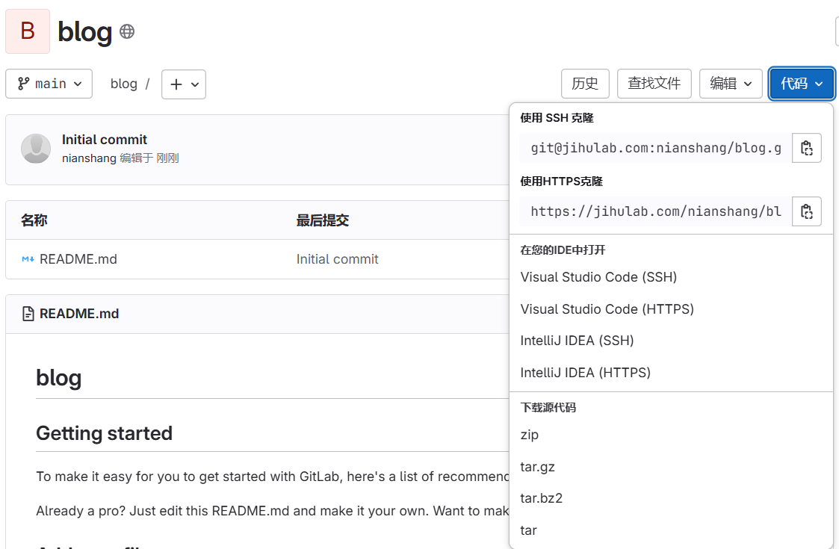The width and height of the screenshot is (839, 549).
Task: Open the plus dropdown to add a file
Action: pyautogui.click(x=183, y=84)
